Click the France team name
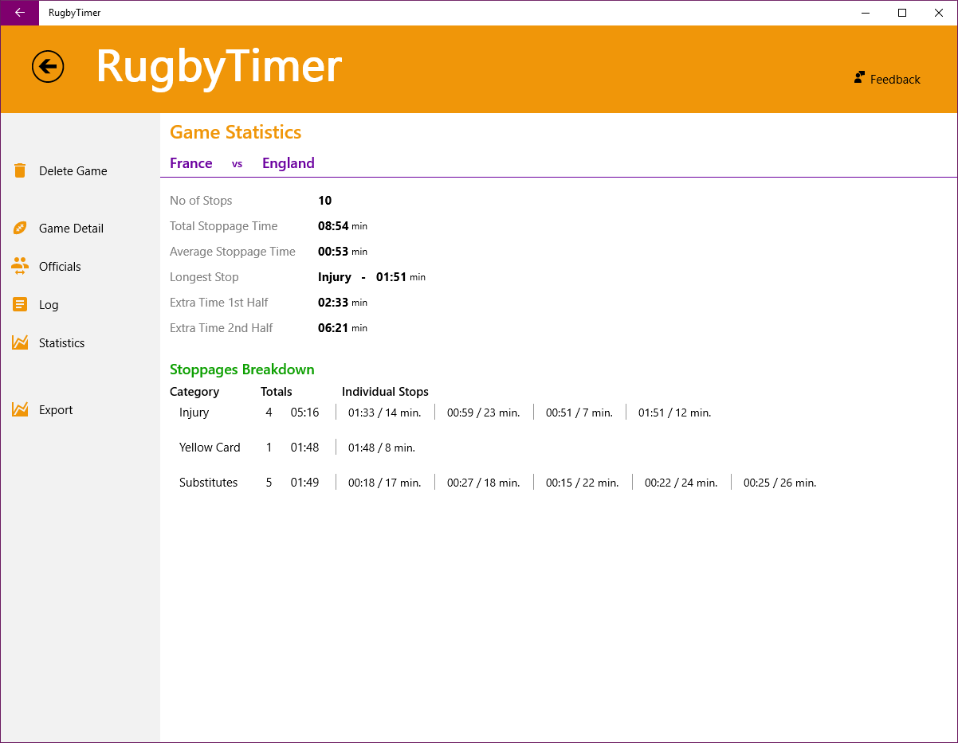 pyautogui.click(x=191, y=163)
